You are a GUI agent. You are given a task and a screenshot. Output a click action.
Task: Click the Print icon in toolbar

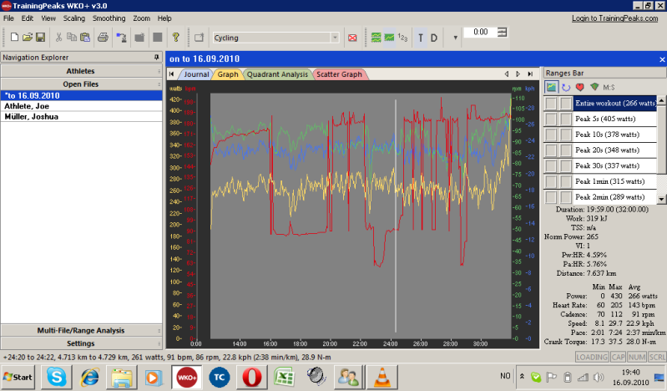pyautogui.click(x=103, y=38)
